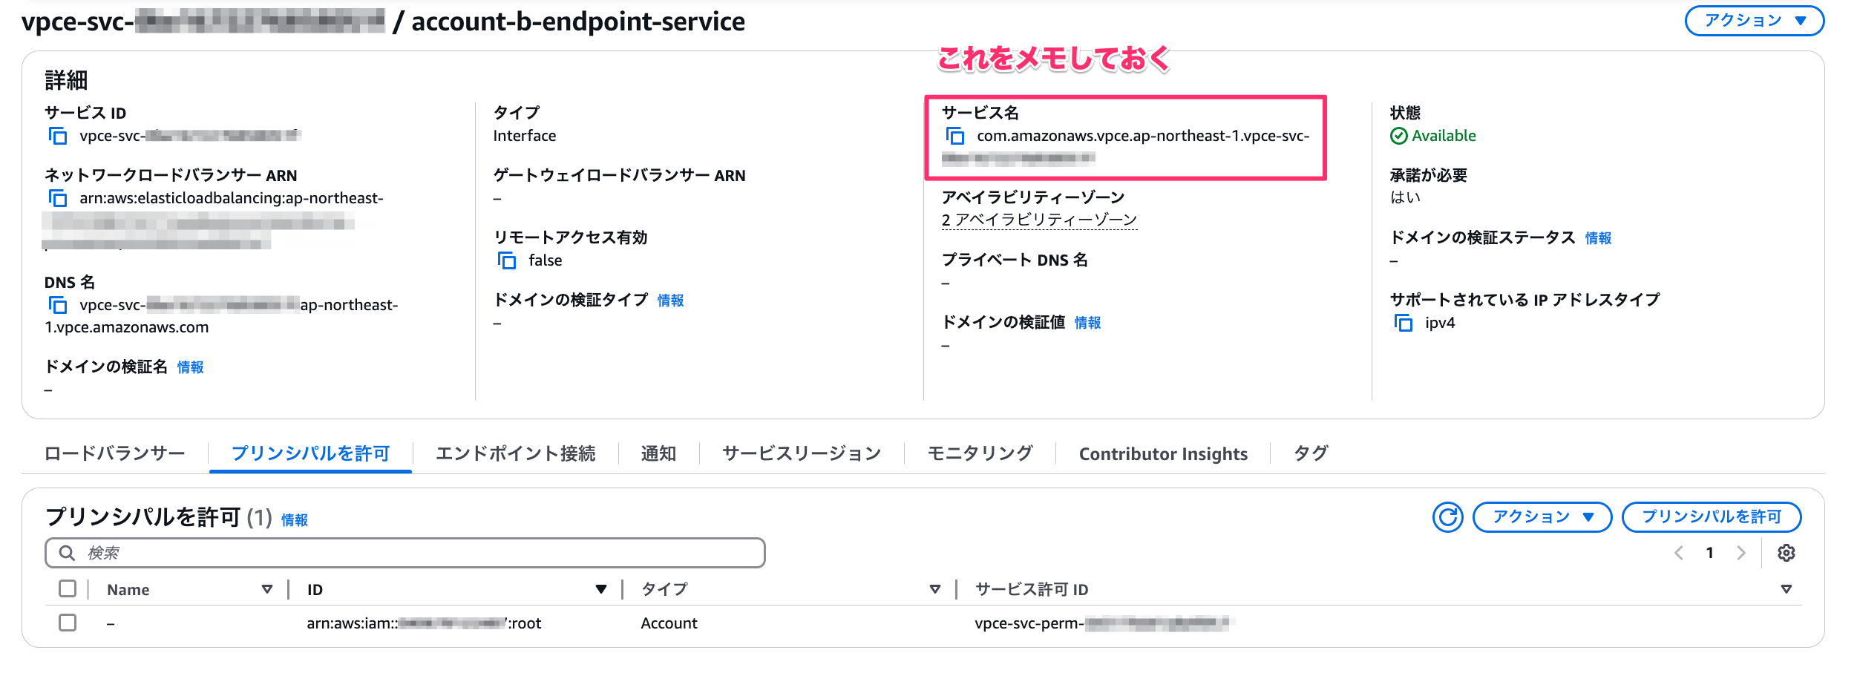Select the arn:aws:iam root principal row checkbox

click(68, 623)
